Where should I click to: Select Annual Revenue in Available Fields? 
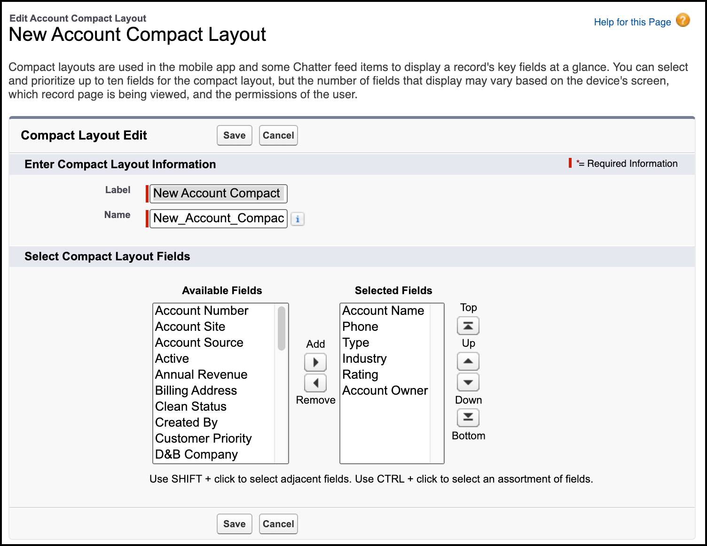click(x=214, y=374)
